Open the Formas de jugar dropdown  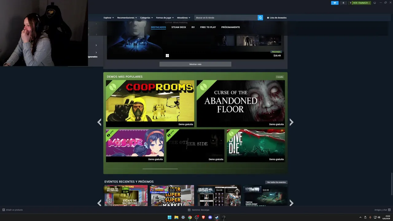[x=165, y=18]
